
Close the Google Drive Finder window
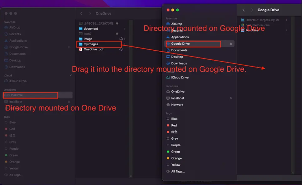168,10
